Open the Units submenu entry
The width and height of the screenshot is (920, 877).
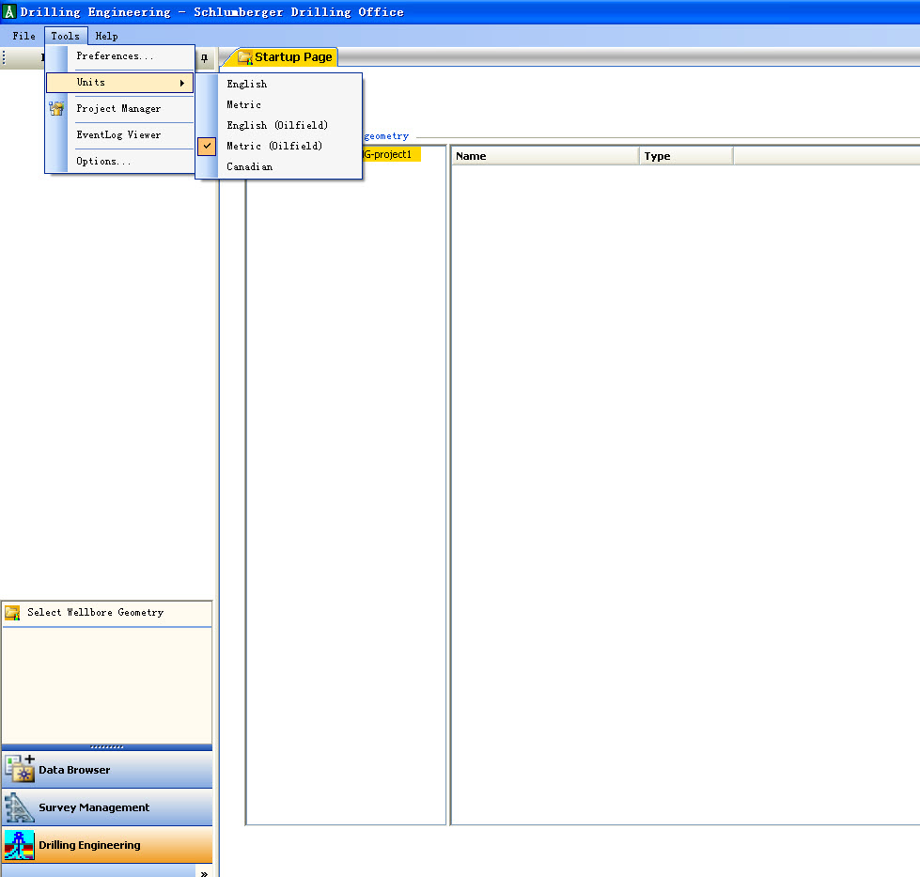coord(120,83)
